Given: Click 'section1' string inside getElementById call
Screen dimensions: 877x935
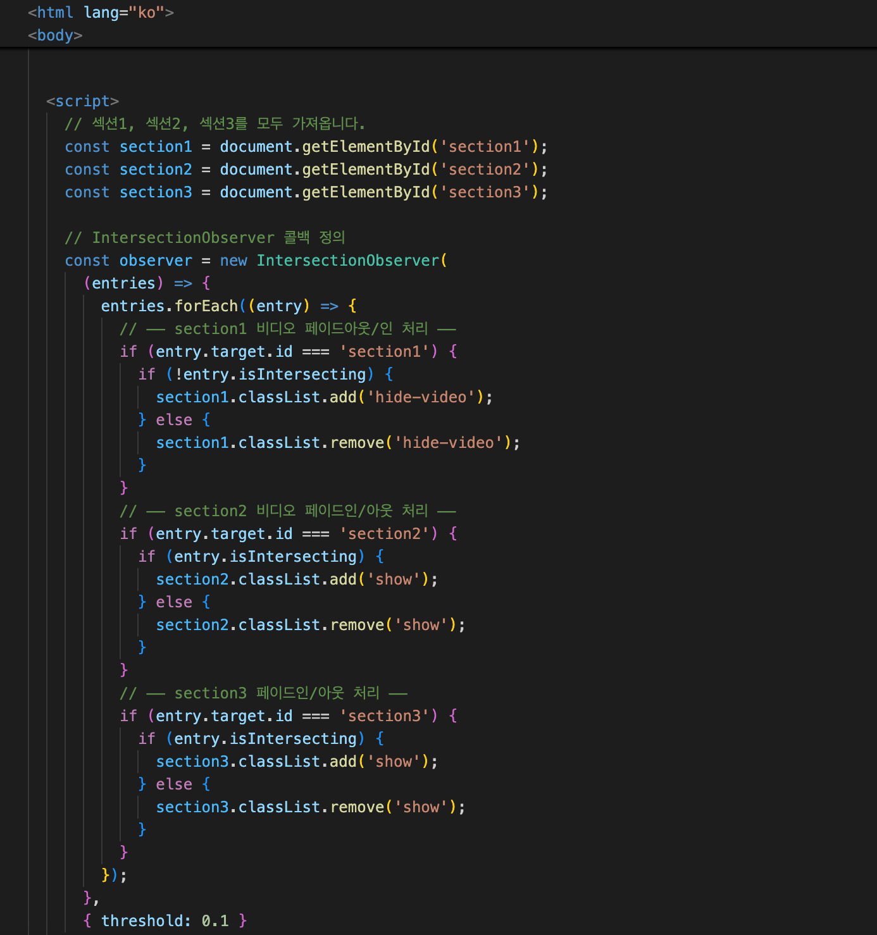Looking at the screenshot, I should point(485,147).
